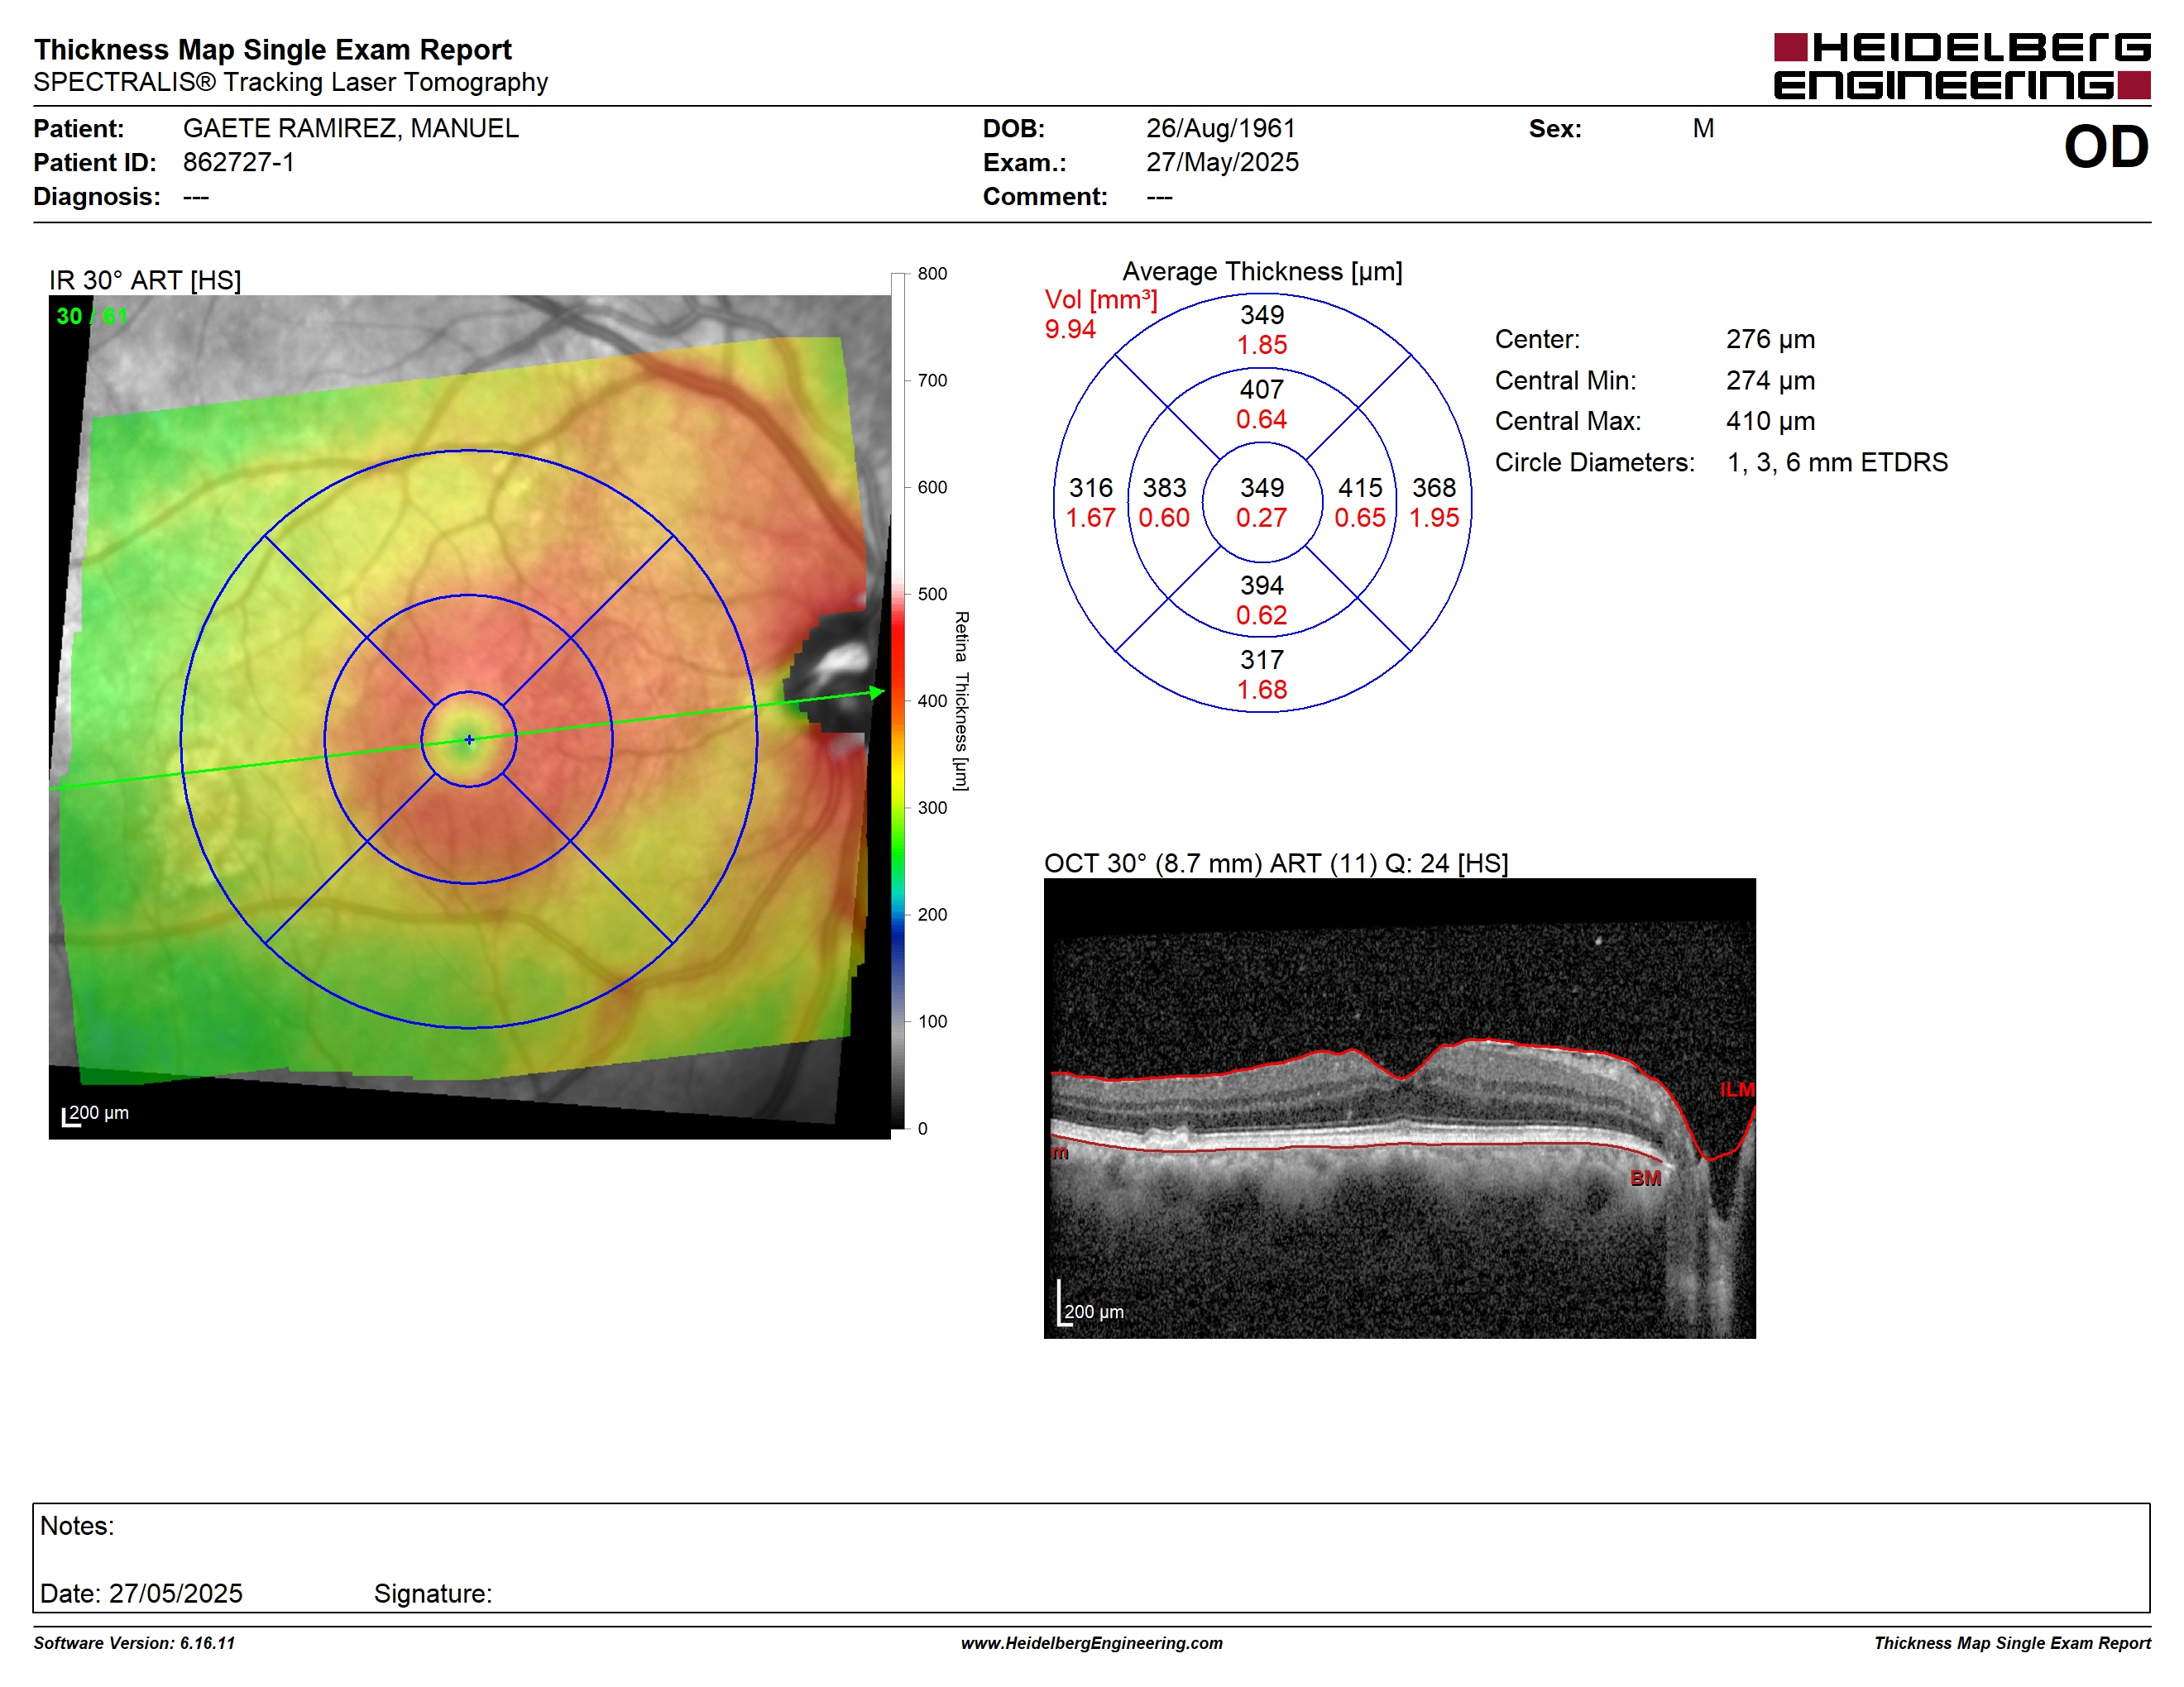
Task: Click the Central Max value 410 µm
Action: [x=1770, y=422]
